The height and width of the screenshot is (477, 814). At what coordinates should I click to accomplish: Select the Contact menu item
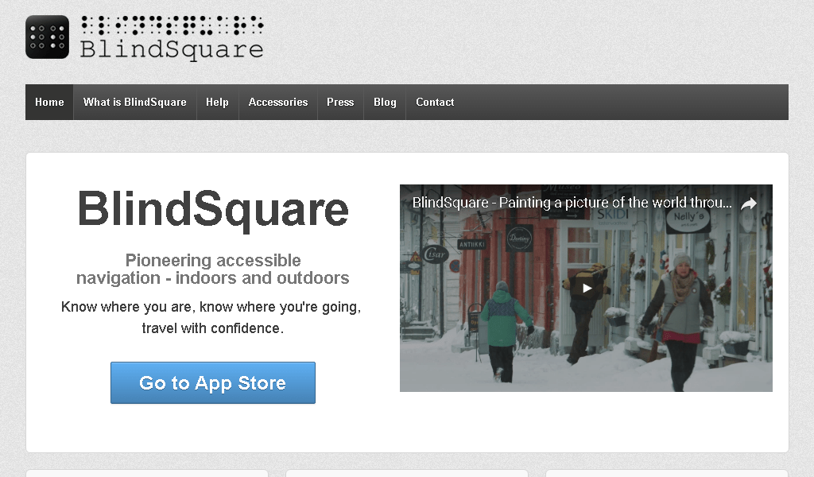(435, 102)
